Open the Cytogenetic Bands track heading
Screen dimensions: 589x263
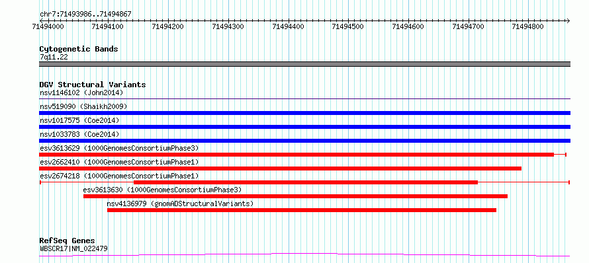(x=79, y=49)
